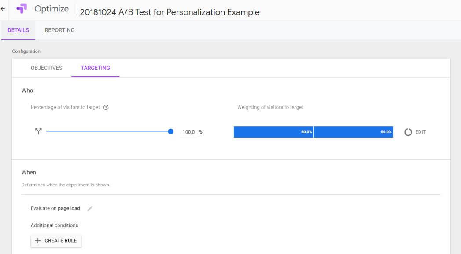Viewport: 461px width, 254px height.
Task: Open help for percentage of visitors to target
Action: 106,108
